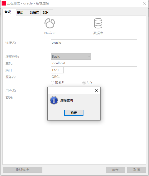This screenshot has width=149, height=176.
Task: Click the 测试连接 button
Action: coord(22,170)
